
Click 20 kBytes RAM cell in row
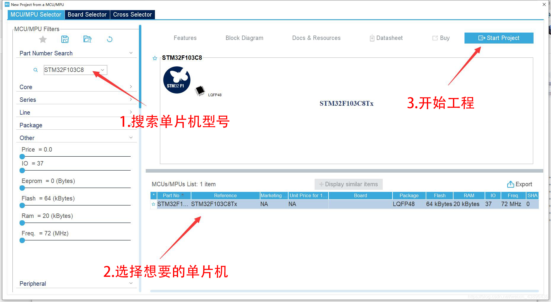pos(469,204)
